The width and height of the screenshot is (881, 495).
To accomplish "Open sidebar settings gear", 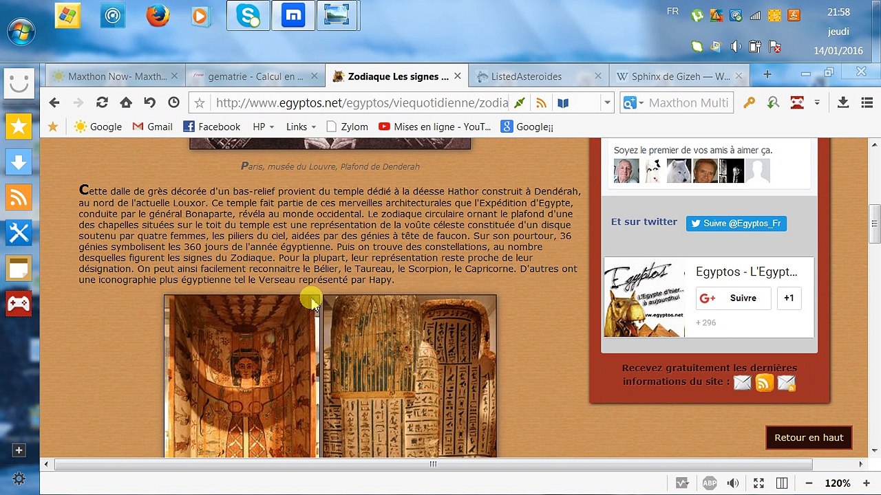I will coord(19,479).
